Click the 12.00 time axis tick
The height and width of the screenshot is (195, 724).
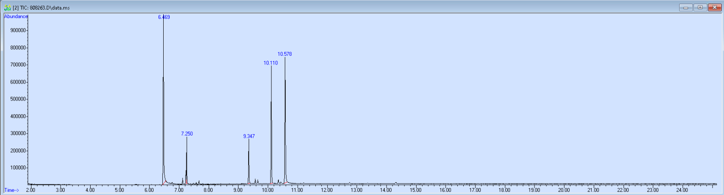click(x=327, y=190)
